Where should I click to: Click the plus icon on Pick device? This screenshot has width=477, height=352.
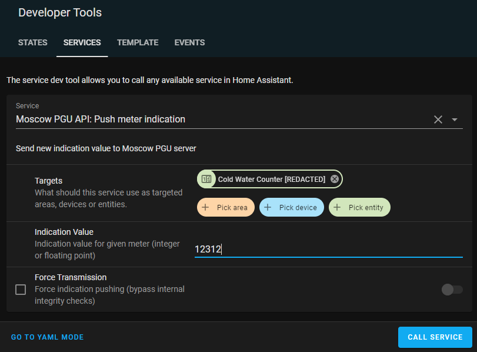point(268,207)
